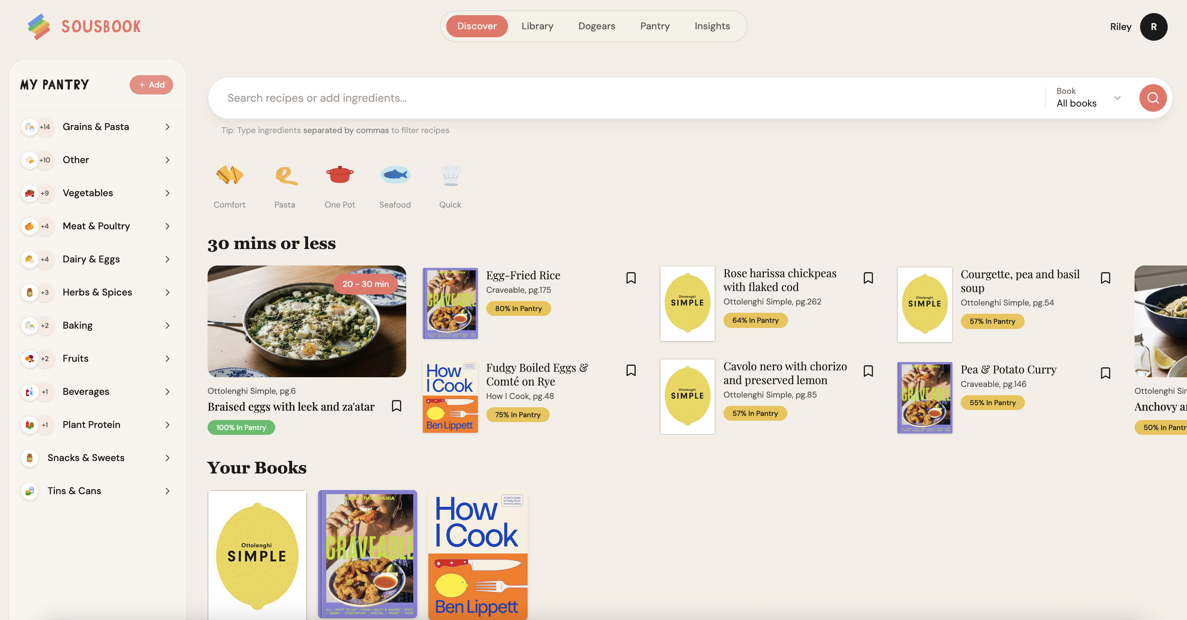Click the Grains & Pasta category icon
This screenshot has height=620, width=1187.
30,127
